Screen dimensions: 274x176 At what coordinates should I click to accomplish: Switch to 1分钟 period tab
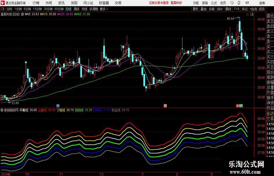[x=18, y=9]
